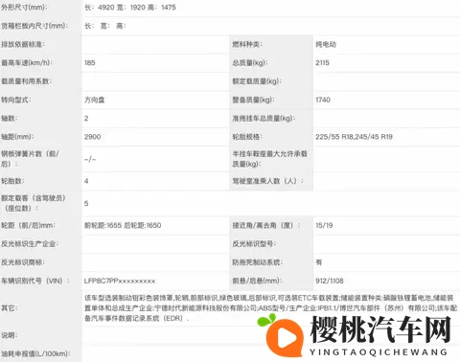
Task: Click the 反光标识商标 label
Action: pos(23,262)
